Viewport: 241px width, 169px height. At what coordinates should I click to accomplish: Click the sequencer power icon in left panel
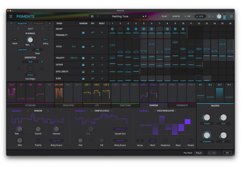(11, 23)
